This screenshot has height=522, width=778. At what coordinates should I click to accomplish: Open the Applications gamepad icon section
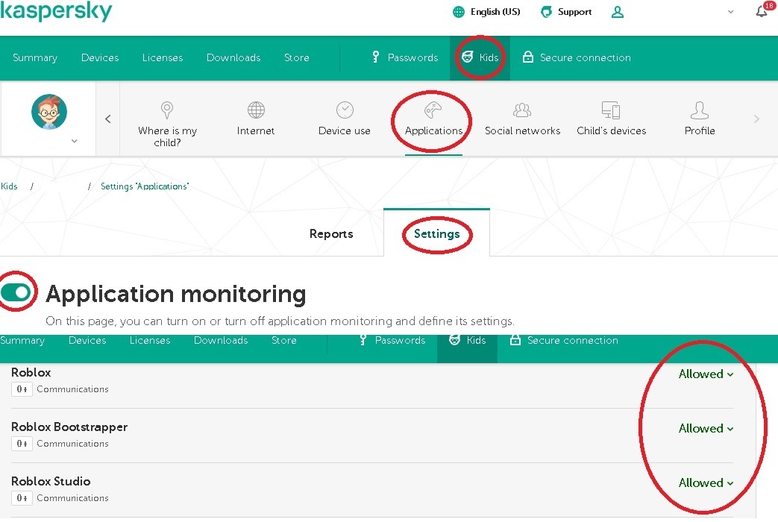click(x=433, y=110)
